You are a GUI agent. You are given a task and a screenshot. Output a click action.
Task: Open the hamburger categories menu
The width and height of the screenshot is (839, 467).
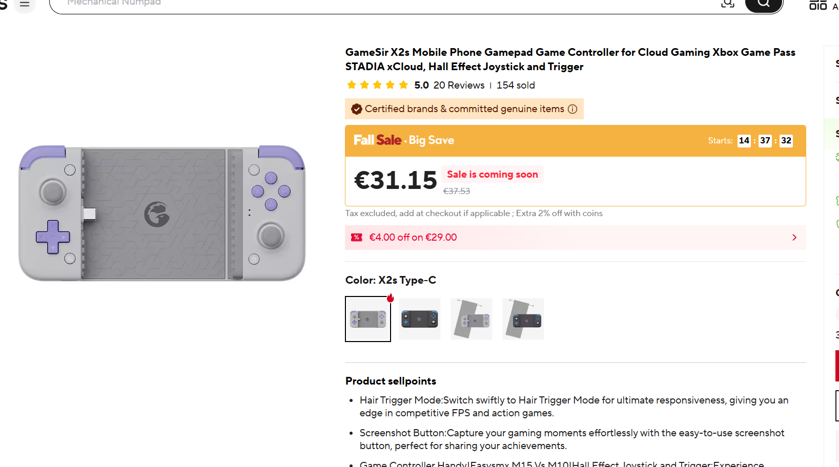tap(24, 4)
